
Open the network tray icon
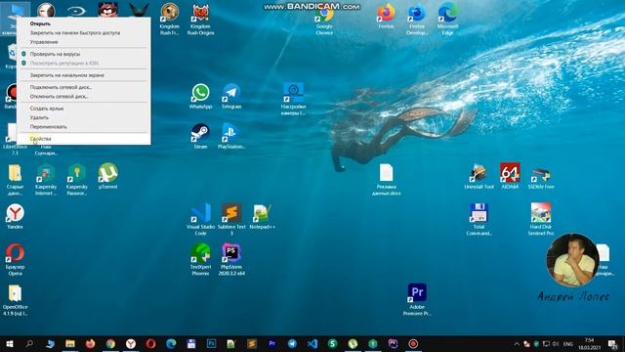(x=547, y=343)
